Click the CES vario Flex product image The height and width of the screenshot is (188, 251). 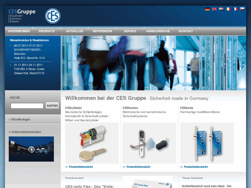[147, 182]
